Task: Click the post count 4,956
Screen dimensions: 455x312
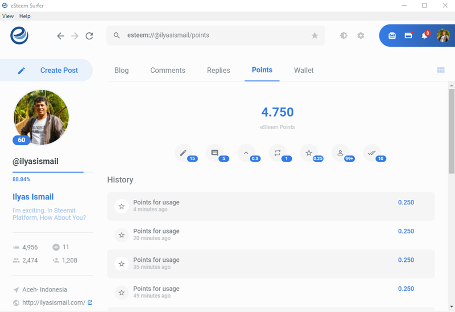Action: (30, 247)
